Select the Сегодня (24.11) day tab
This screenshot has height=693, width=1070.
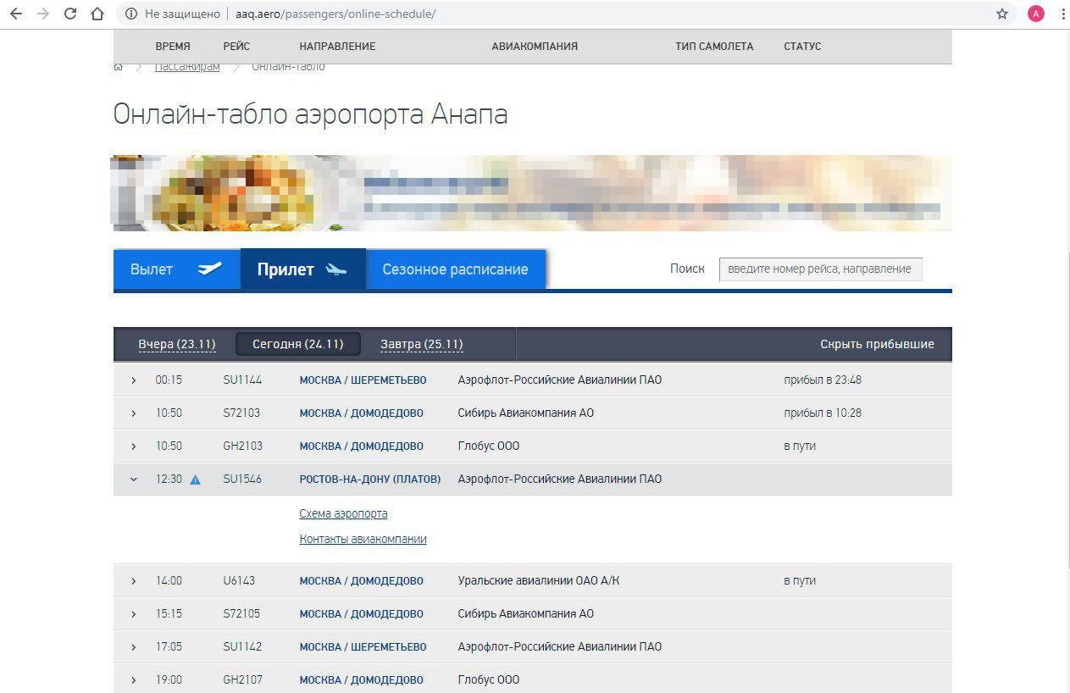[298, 344]
